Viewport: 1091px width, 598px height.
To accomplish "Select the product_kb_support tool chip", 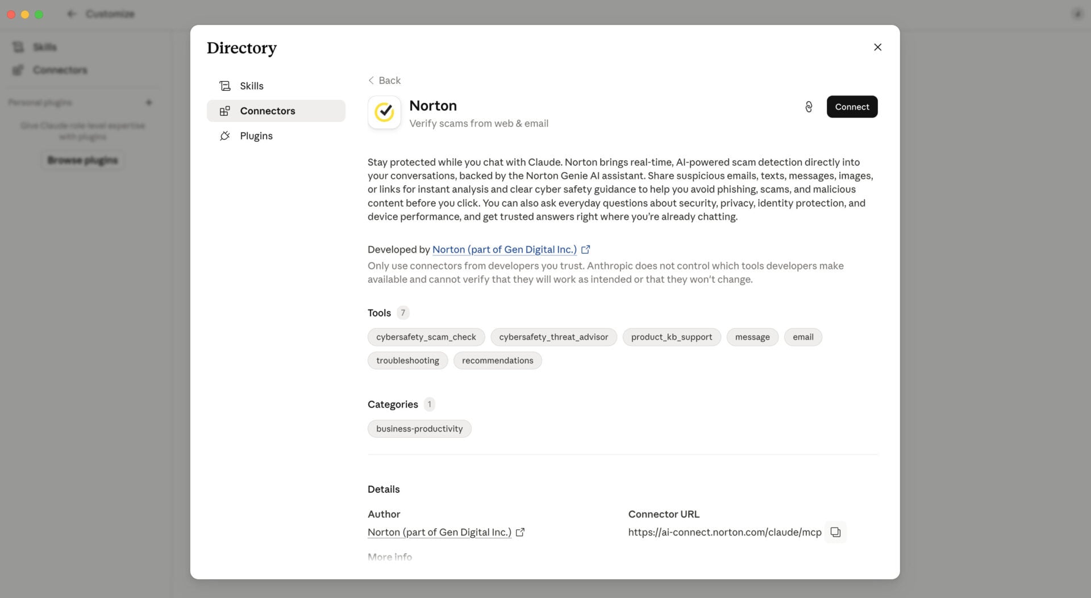I will 672,337.
